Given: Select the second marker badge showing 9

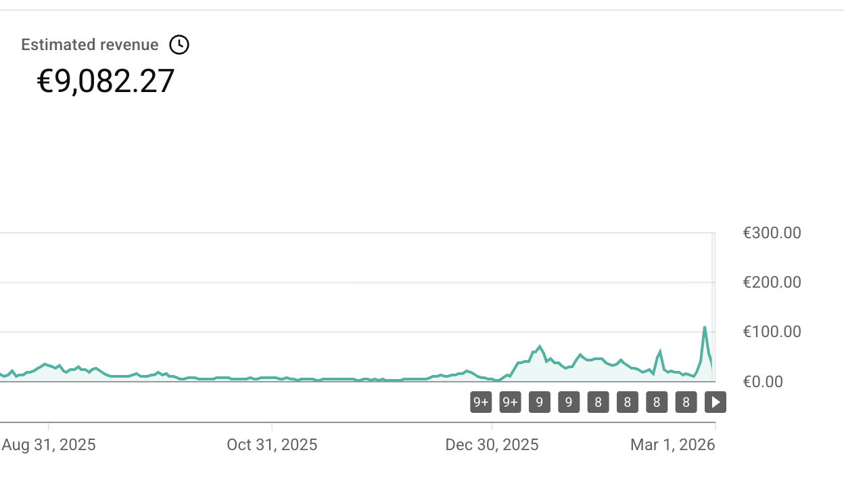Looking at the screenshot, I should point(569,403).
